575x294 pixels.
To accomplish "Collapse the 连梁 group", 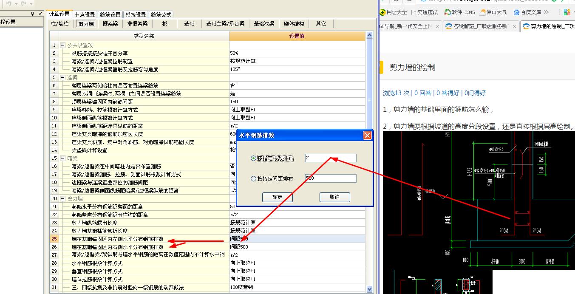I will 62,77.
